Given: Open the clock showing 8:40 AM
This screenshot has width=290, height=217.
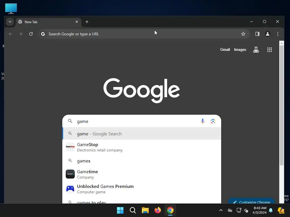Looking at the screenshot, I should pos(260,210).
